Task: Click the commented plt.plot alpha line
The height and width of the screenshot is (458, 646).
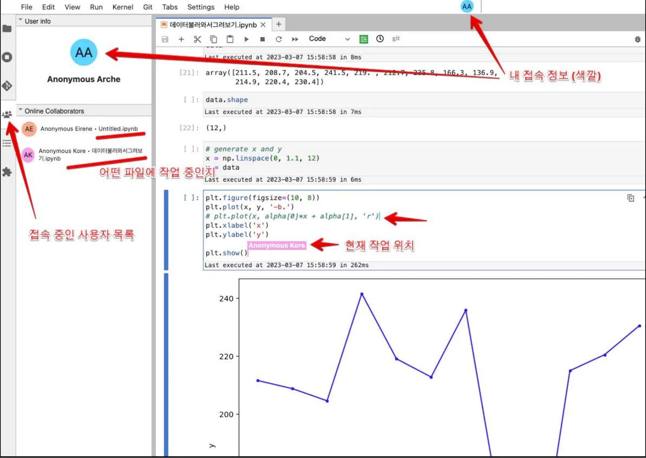Action: click(292, 216)
